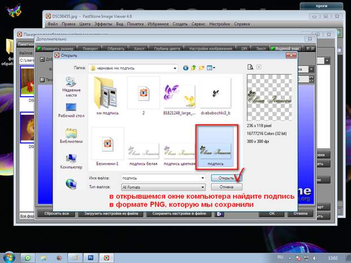Switch to the DPI tab

pyautogui.click(x=244, y=49)
